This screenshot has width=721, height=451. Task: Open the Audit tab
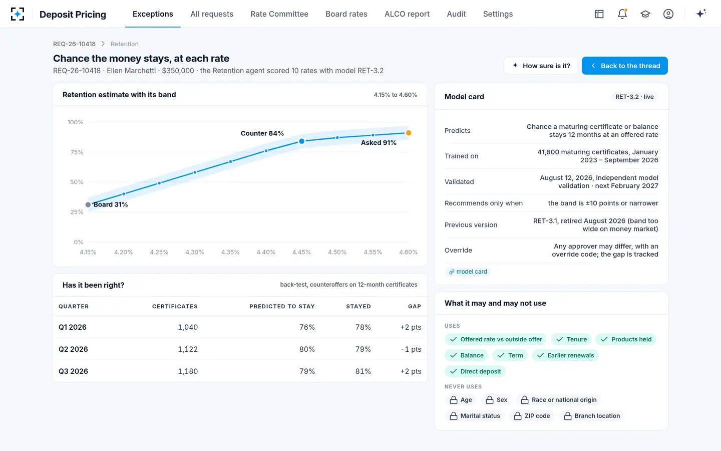click(456, 14)
